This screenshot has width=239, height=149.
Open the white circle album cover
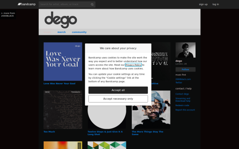pos(107,117)
